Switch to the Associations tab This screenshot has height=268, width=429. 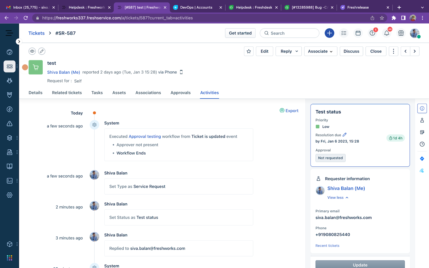pos(148,93)
